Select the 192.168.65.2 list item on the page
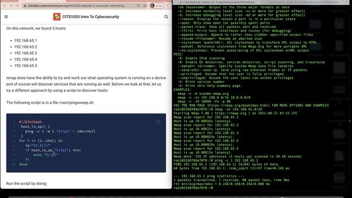 tap(26, 47)
